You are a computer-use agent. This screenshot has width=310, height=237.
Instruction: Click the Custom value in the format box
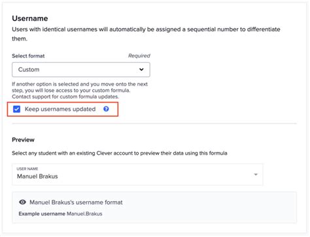click(x=29, y=70)
